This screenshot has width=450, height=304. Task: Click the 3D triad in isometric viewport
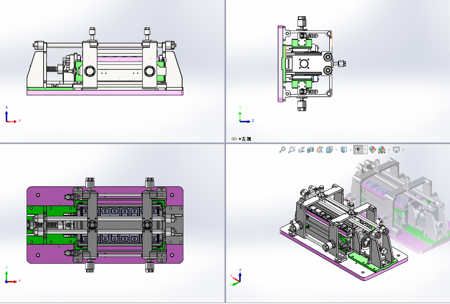click(x=236, y=277)
